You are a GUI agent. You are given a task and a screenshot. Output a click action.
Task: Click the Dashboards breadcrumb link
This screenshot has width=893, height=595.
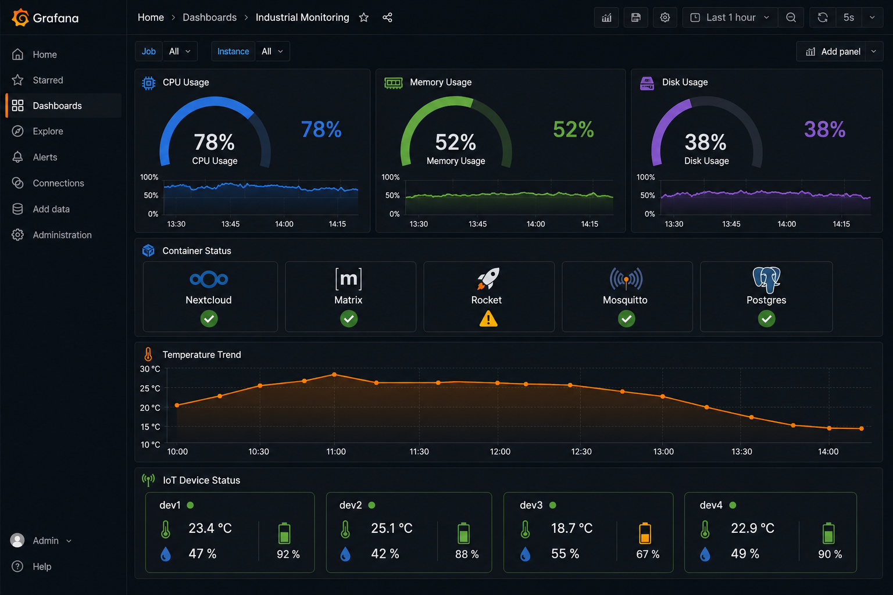tap(209, 17)
